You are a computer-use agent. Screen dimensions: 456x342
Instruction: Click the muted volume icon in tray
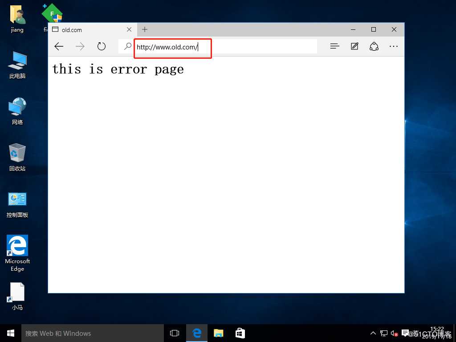[x=394, y=333]
